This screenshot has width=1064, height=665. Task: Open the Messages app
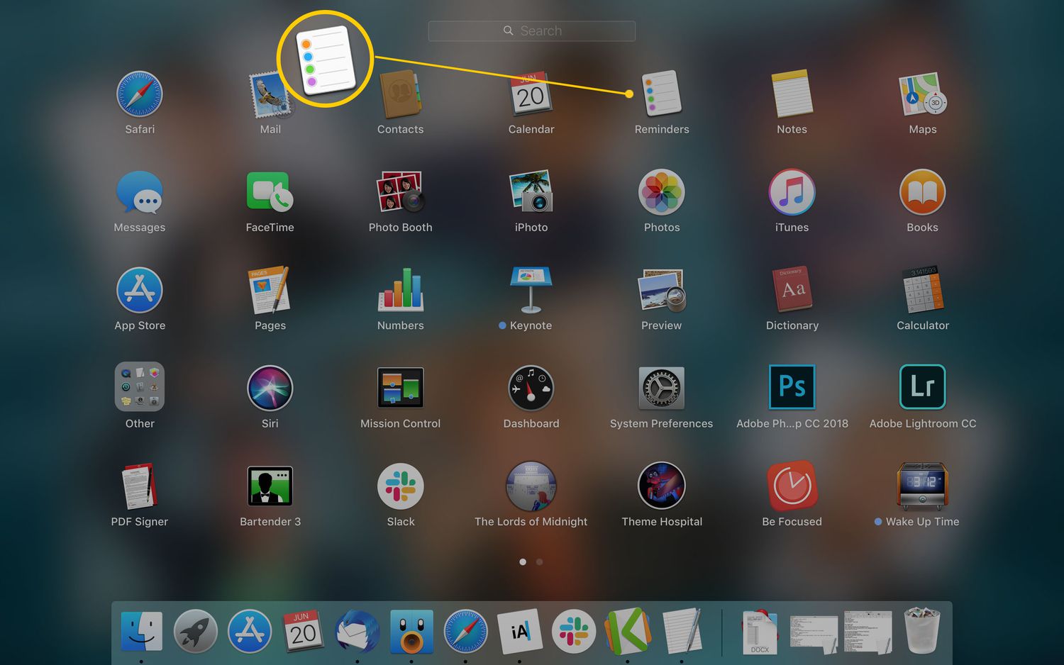[140, 192]
